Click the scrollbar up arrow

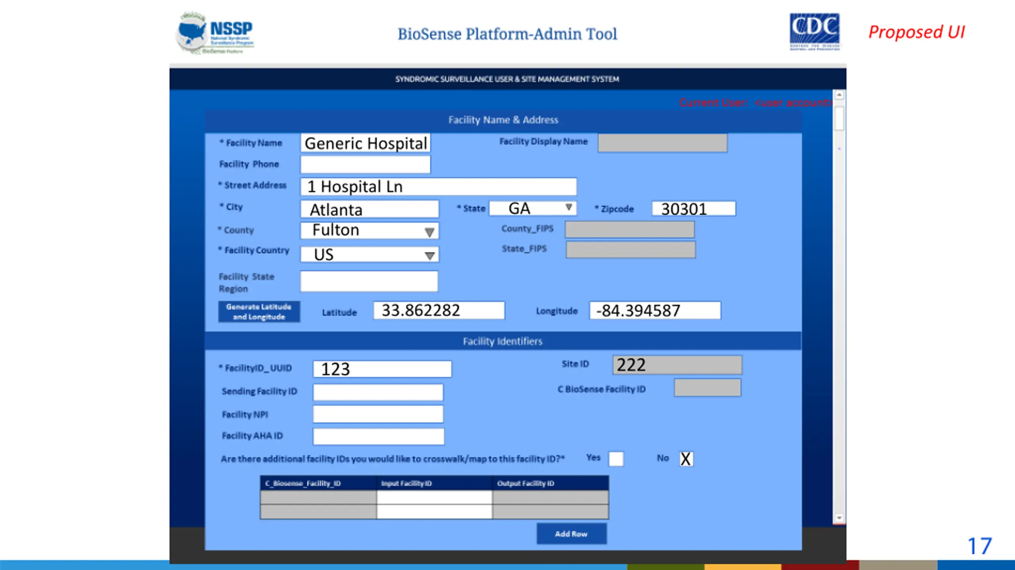click(839, 95)
